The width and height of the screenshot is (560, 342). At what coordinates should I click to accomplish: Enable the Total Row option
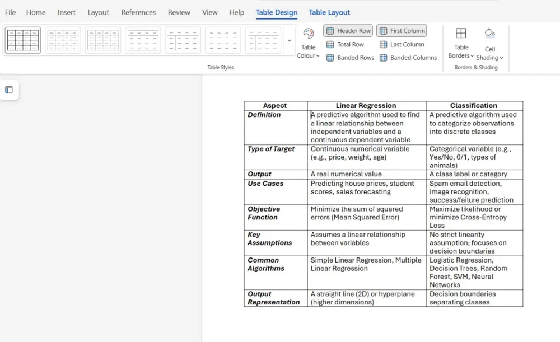pyautogui.click(x=345, y=44)
